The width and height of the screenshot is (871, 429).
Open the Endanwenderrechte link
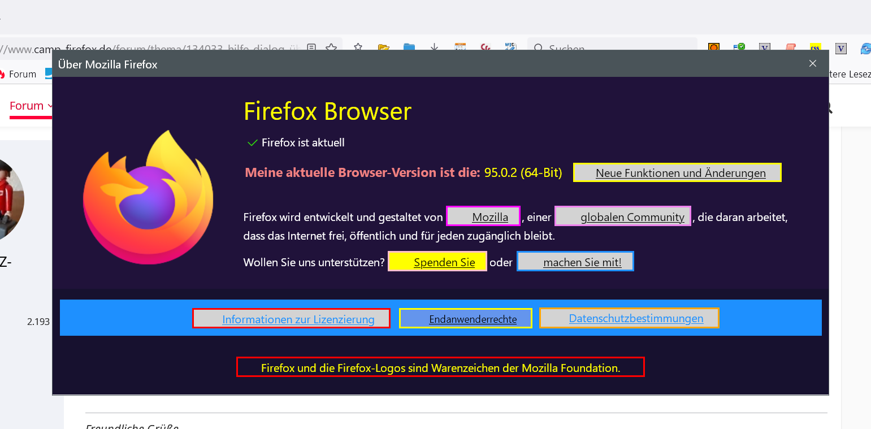[x=466, y=319]
